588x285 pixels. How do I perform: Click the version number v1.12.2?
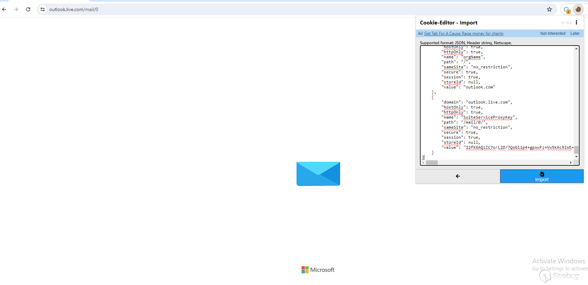[x=566, y=23]
